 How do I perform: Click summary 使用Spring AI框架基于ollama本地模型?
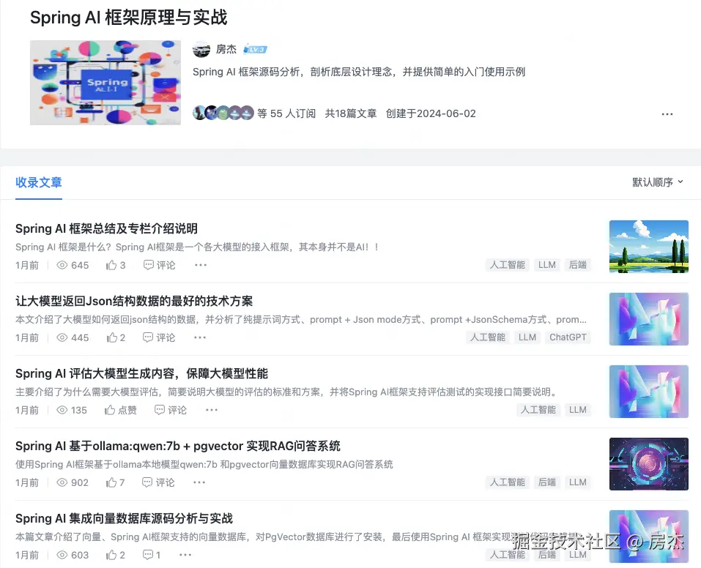point(204,464)
